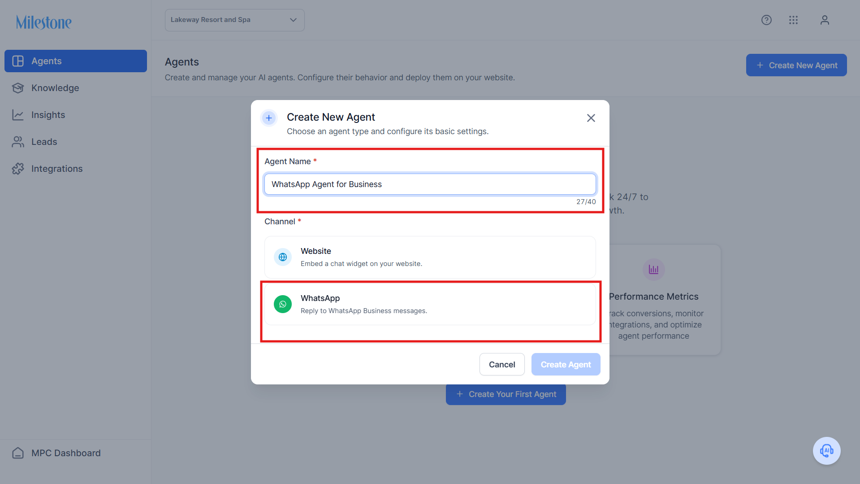860x484 pixels.
Task: Go to MPC Dashboard
Action: (76, 453)
